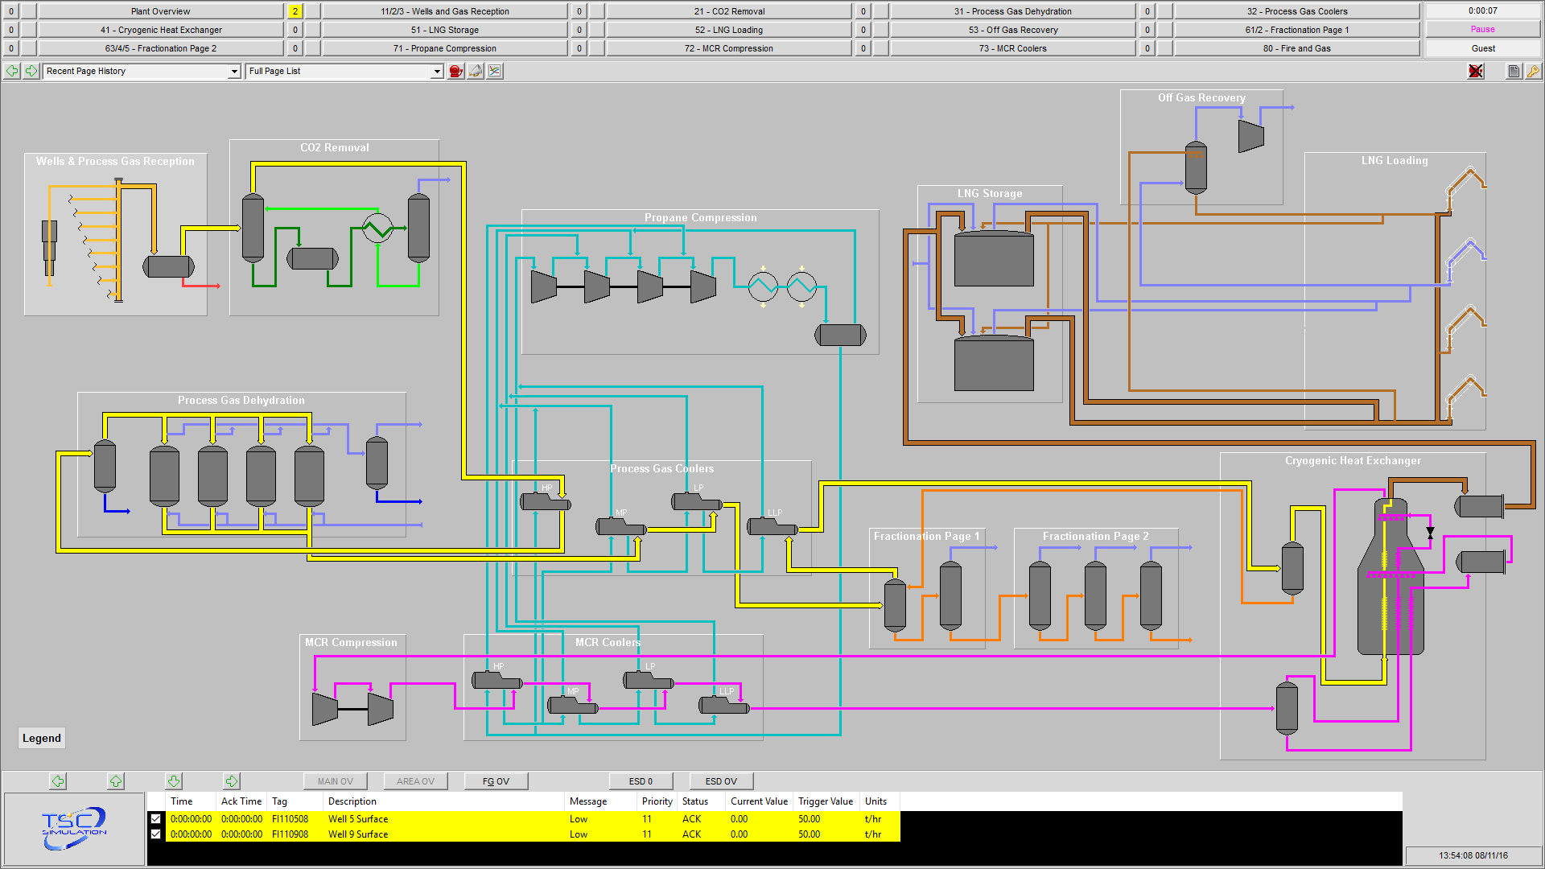1545x869 pixels.
Task: Click the Guest user label
Action: (x=1483, y=48)
